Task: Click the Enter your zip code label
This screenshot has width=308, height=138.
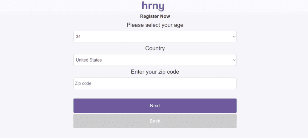Action: click(155, 72)
